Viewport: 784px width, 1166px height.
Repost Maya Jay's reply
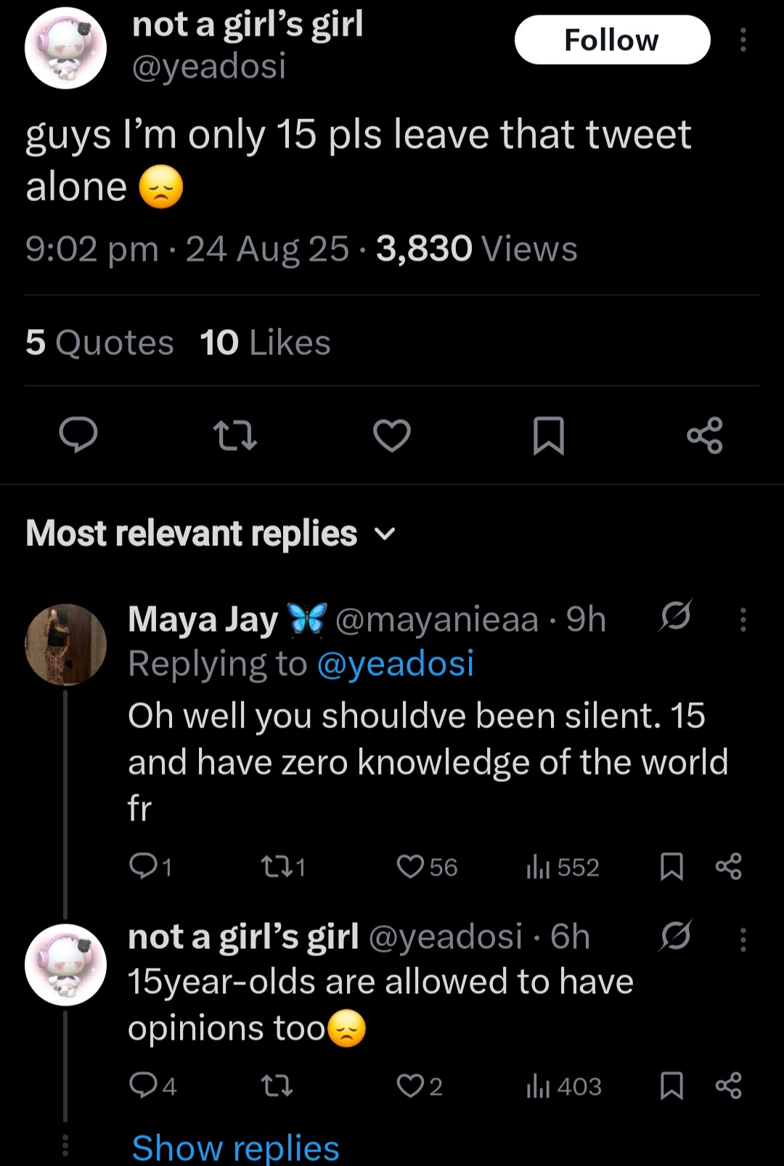coord(274,866)
